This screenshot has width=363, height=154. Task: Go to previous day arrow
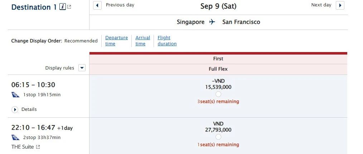tap(97, 5)
